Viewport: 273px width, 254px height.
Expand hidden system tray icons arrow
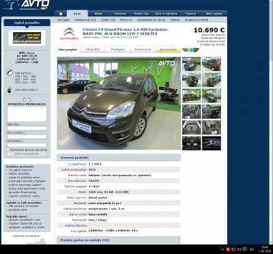click(x=223, y=249)
